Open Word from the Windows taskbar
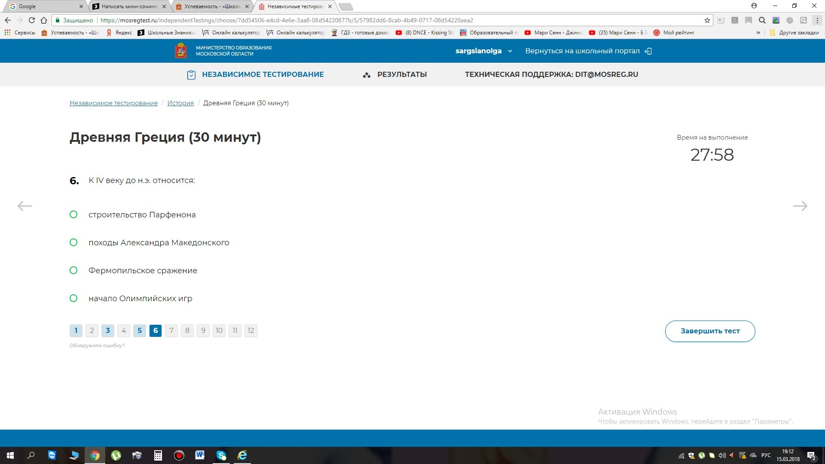This screenshot has width=825, height=464. [x=200, y=455]
